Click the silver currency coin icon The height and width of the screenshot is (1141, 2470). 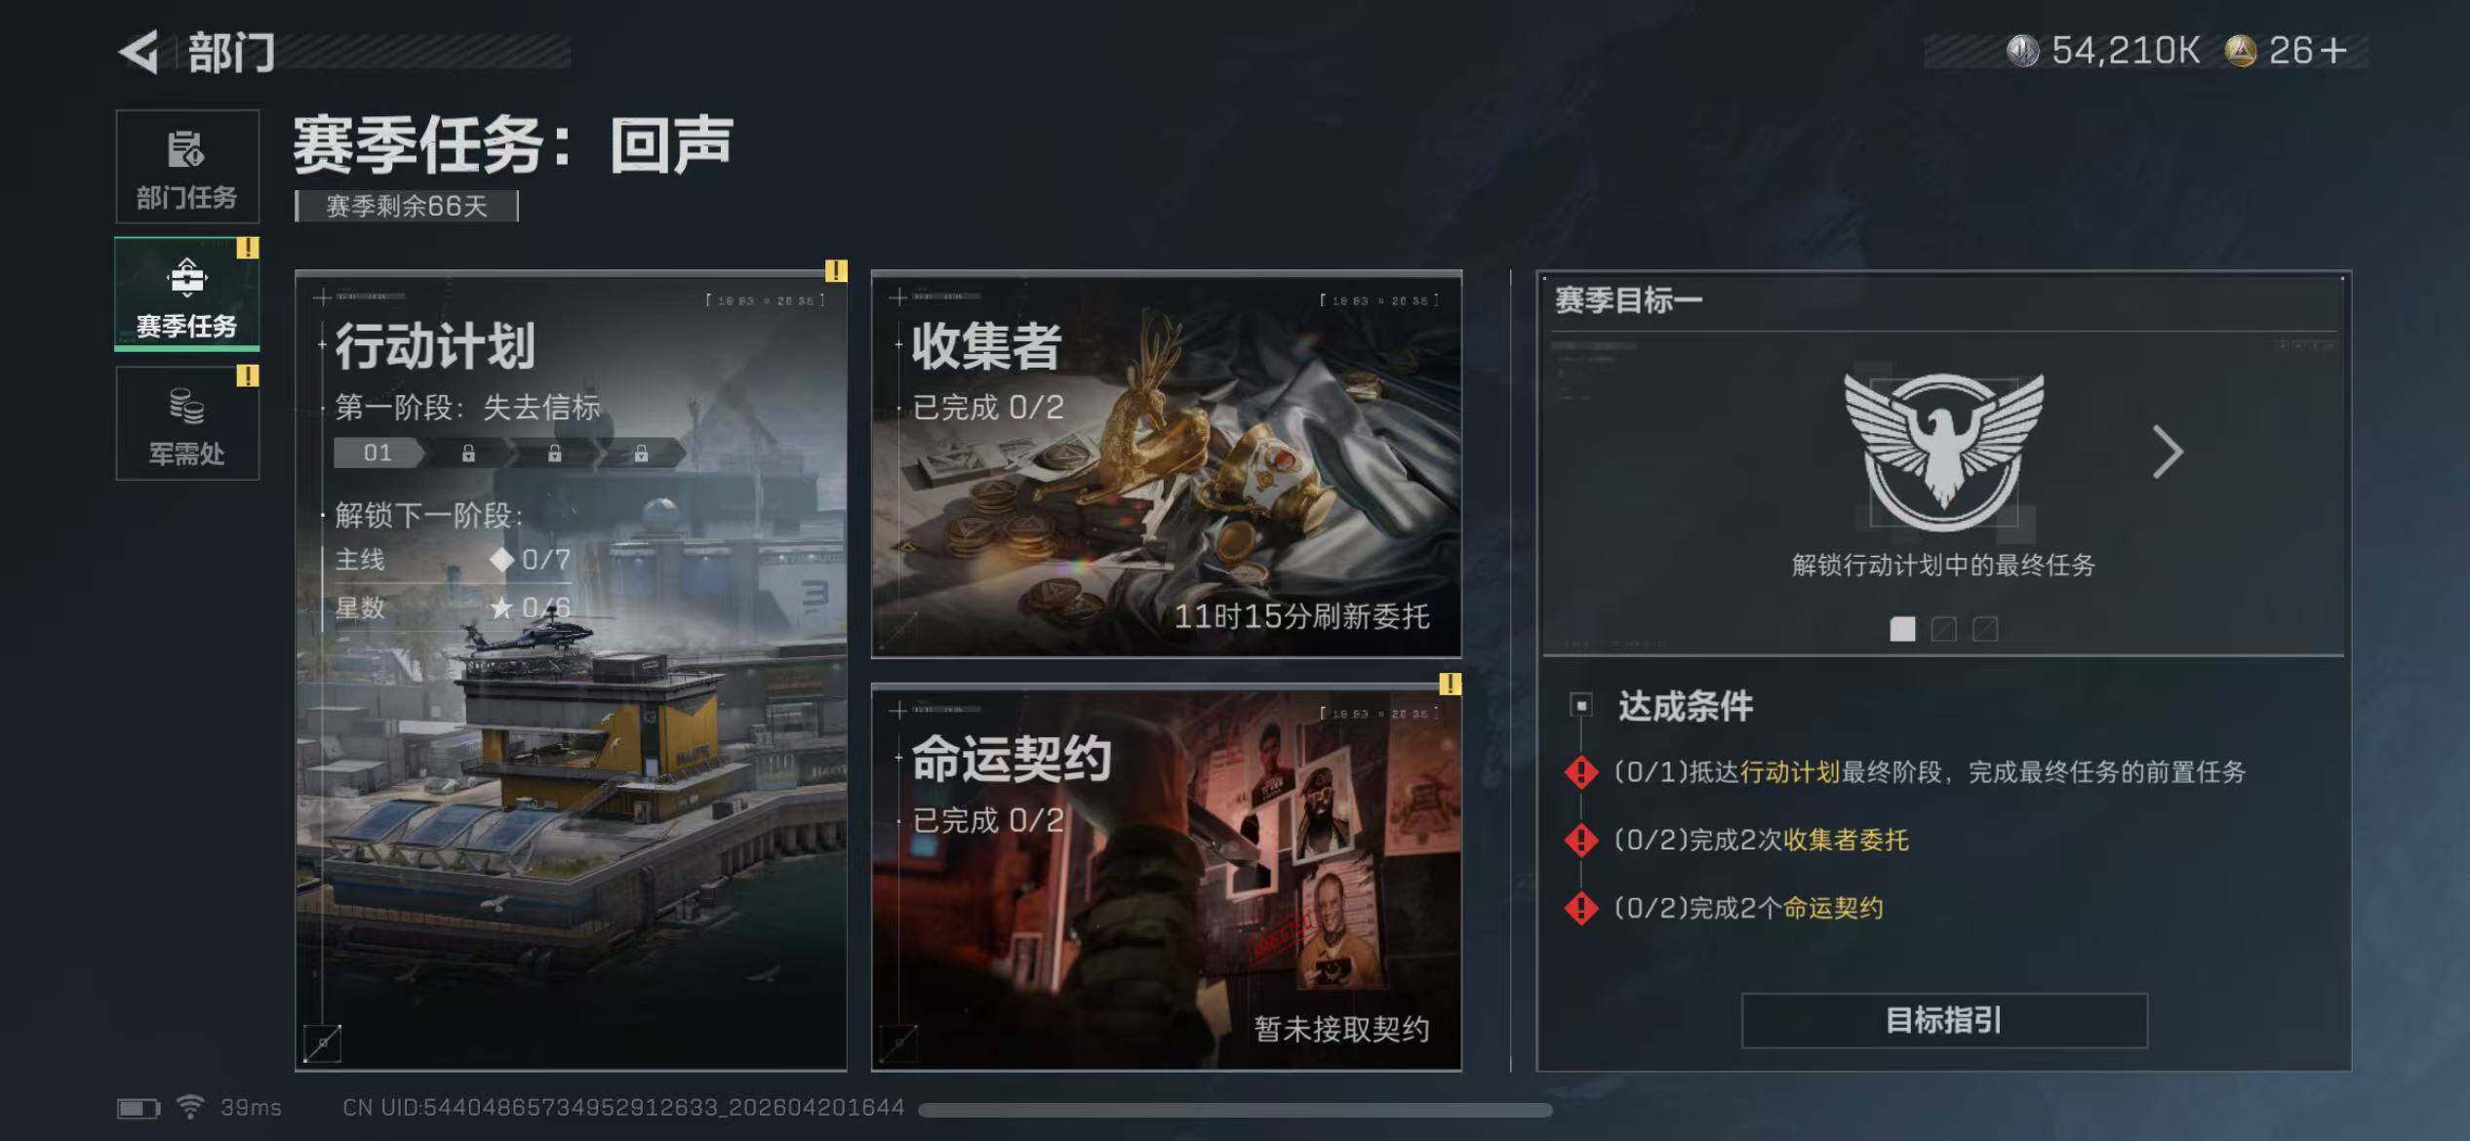click(2023, 51)
